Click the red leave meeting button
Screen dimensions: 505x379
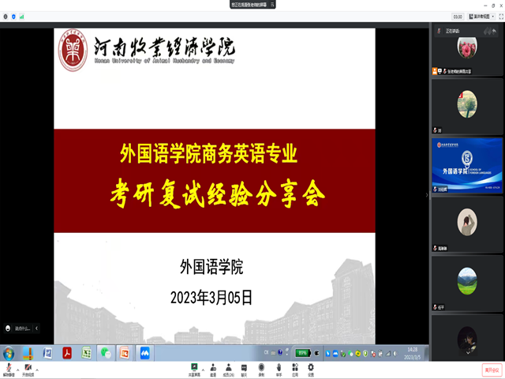tap(491, 369)
